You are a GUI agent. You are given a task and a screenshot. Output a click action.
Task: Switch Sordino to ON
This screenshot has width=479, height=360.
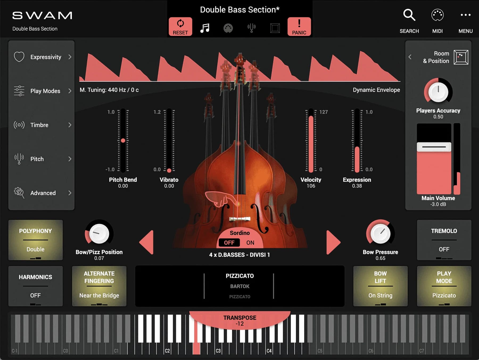point(250,243)
